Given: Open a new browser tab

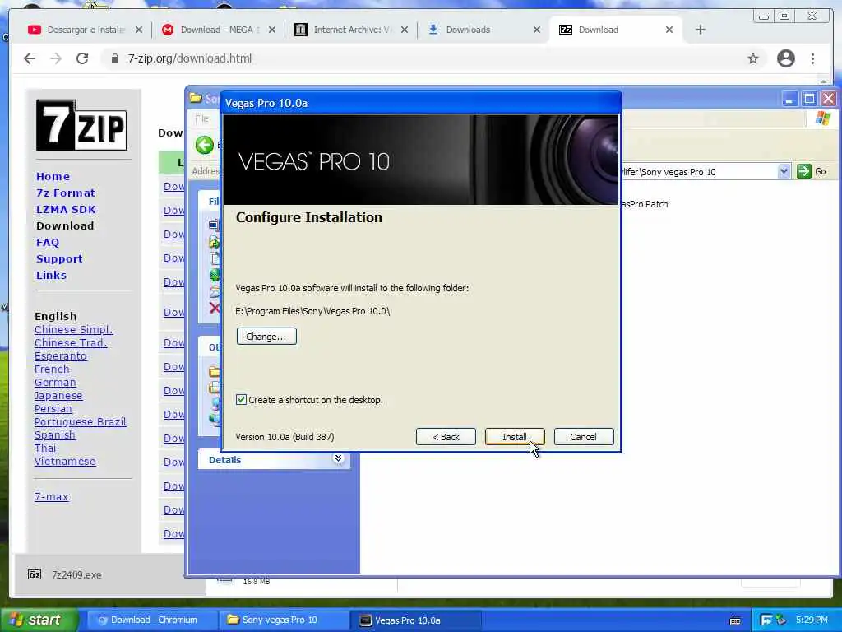Looking at the screenshot, I should tap(701, 30).
